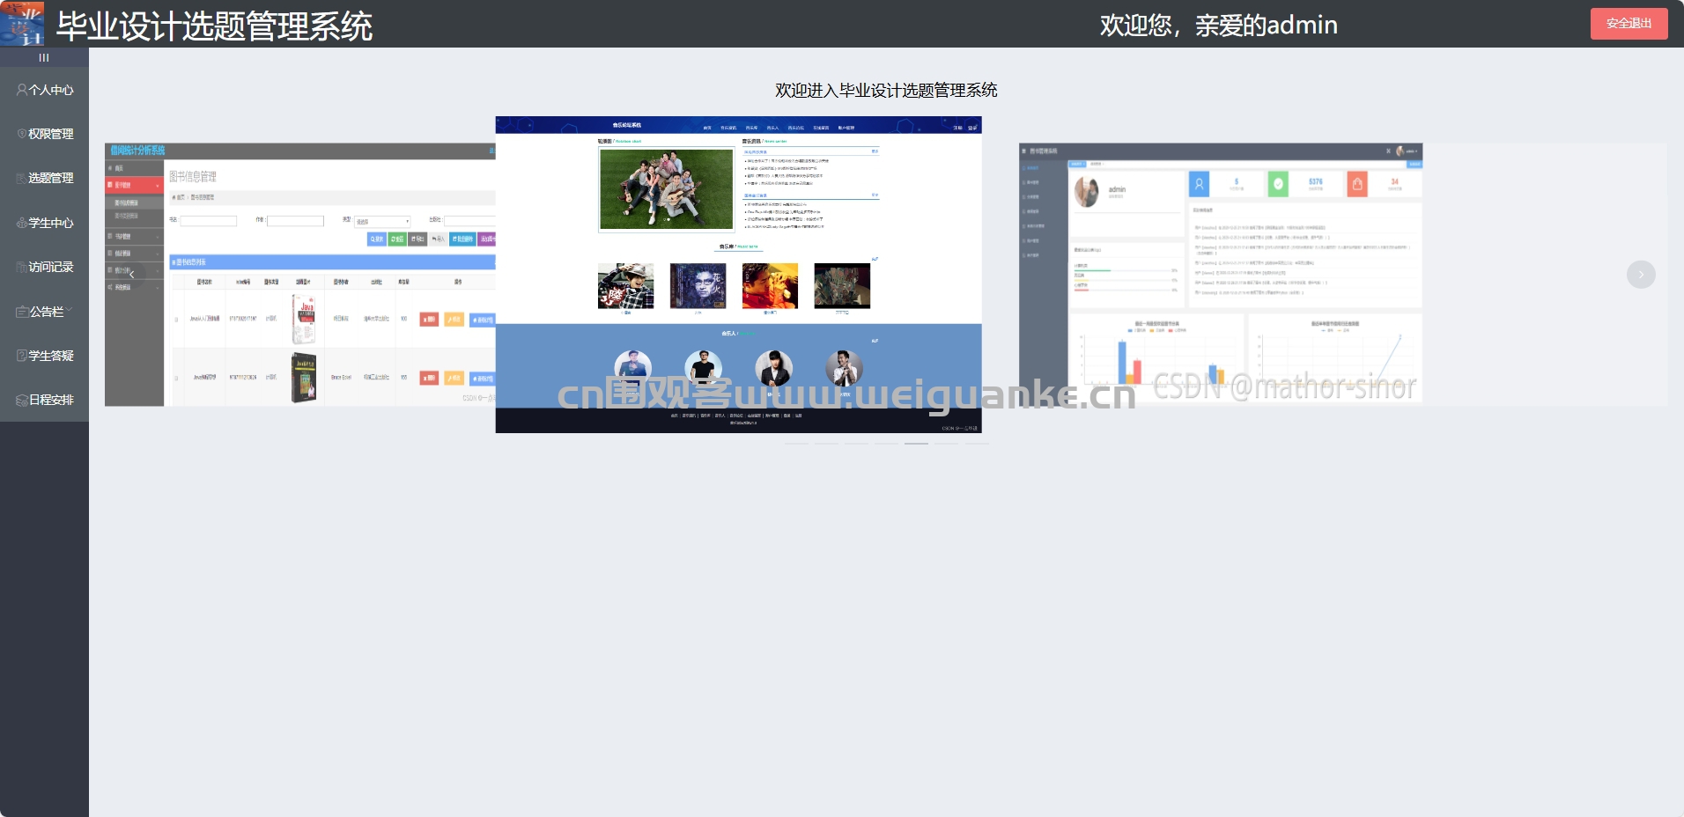Screen dimensions: 1684x817
Task: Select the highlighted active carousel indicator
Action: (916, 444)
